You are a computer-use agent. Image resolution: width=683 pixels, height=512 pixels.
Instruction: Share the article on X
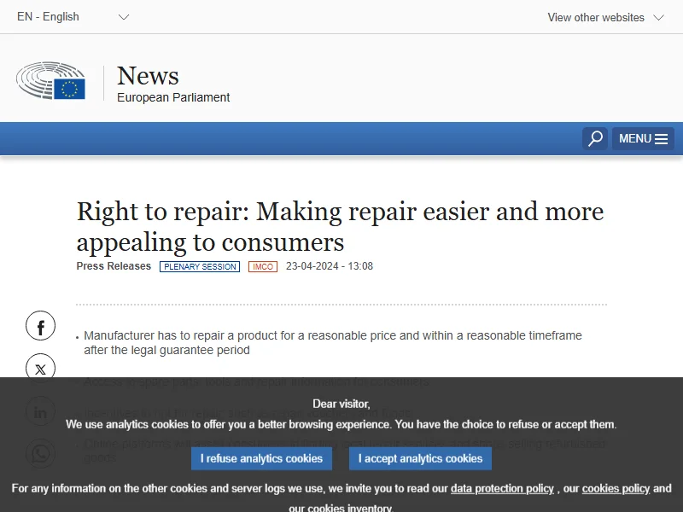(x=40, y=369)
